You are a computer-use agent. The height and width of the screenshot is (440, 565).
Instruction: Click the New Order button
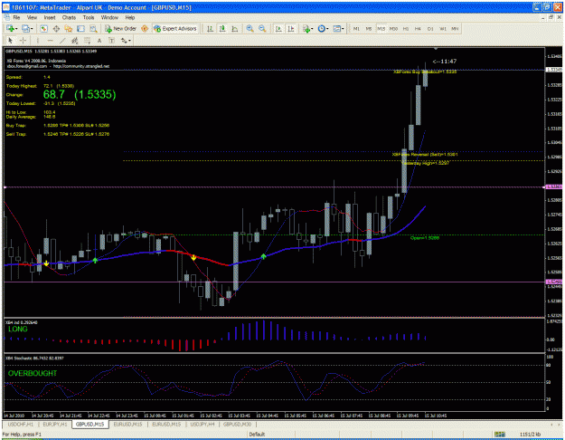[x=120, y=28]
